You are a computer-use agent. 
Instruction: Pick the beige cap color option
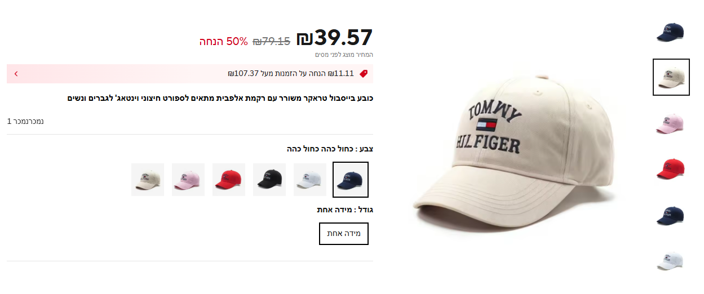(x=148, y=180)
